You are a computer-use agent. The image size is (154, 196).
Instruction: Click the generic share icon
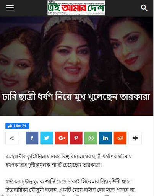[12, 138]
